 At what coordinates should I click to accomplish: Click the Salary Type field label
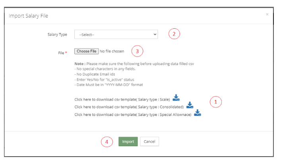pyautogui.click(x=58, y=35)
